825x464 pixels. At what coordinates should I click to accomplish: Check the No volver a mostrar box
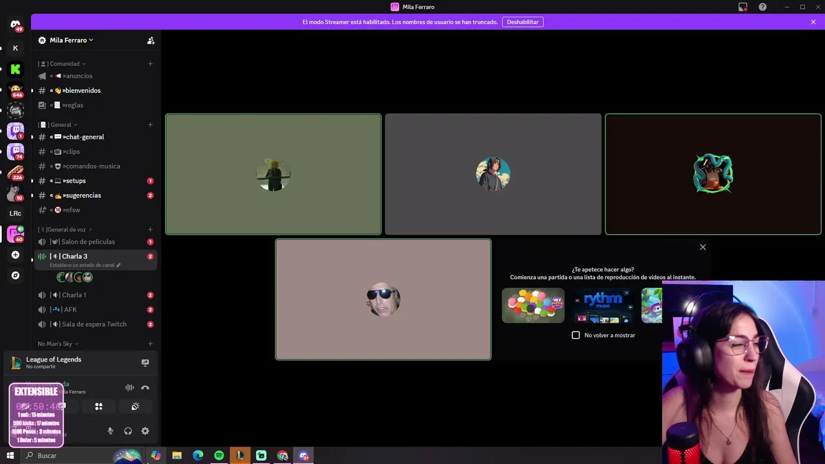(x=576, y=335)
